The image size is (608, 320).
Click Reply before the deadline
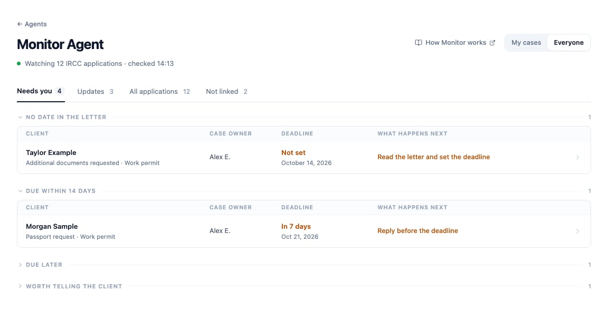pyautogui.click(x=417, y=231)
